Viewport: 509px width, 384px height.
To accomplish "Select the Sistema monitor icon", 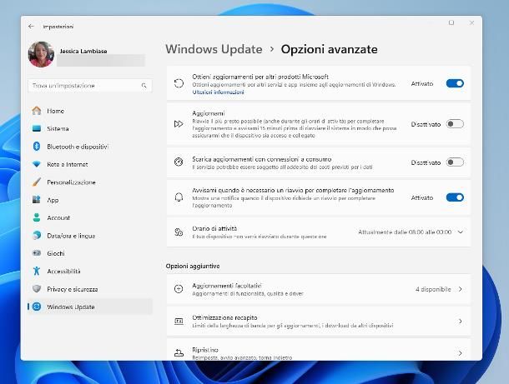I will [37, 128].
